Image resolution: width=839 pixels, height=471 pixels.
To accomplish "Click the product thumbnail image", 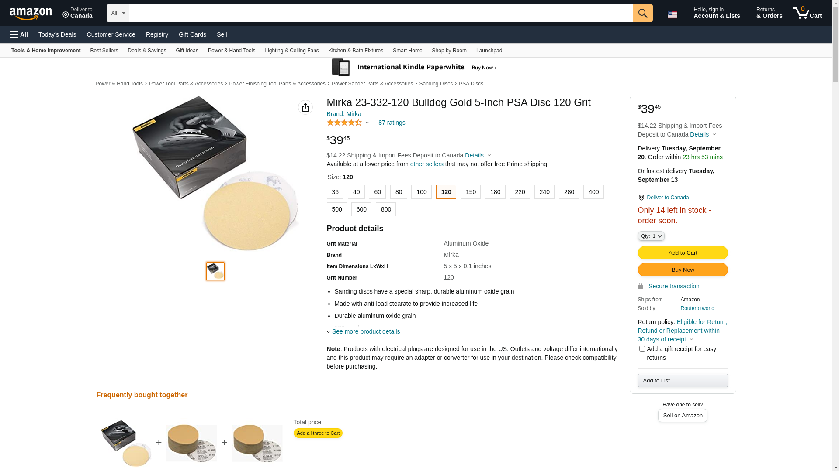I will 215,271.
